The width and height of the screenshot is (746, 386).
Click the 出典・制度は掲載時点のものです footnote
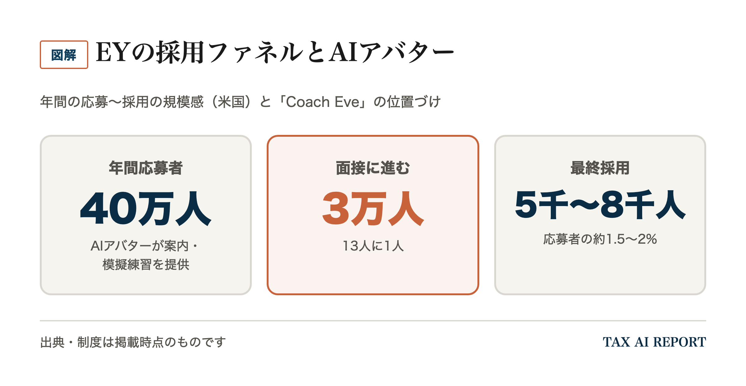click(133, 342)
